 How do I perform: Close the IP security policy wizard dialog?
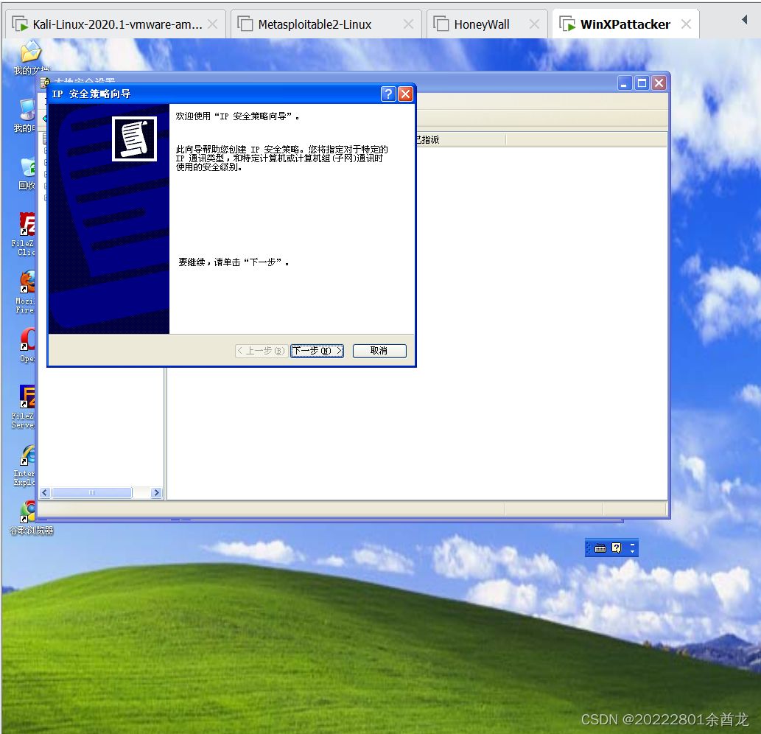click(405, 94)
